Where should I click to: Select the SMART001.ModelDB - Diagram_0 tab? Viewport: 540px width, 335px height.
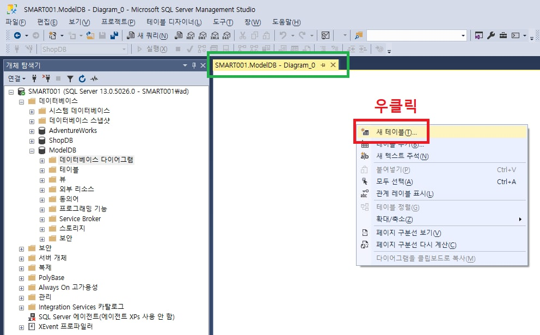pyautogui.click(x=265, y=65)
